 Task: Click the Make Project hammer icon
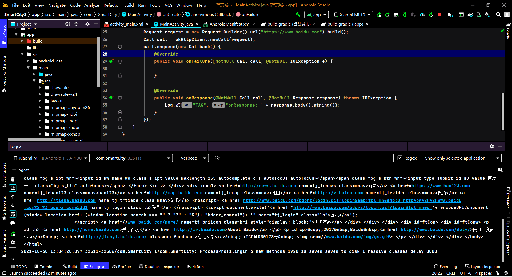pos(298,15)
